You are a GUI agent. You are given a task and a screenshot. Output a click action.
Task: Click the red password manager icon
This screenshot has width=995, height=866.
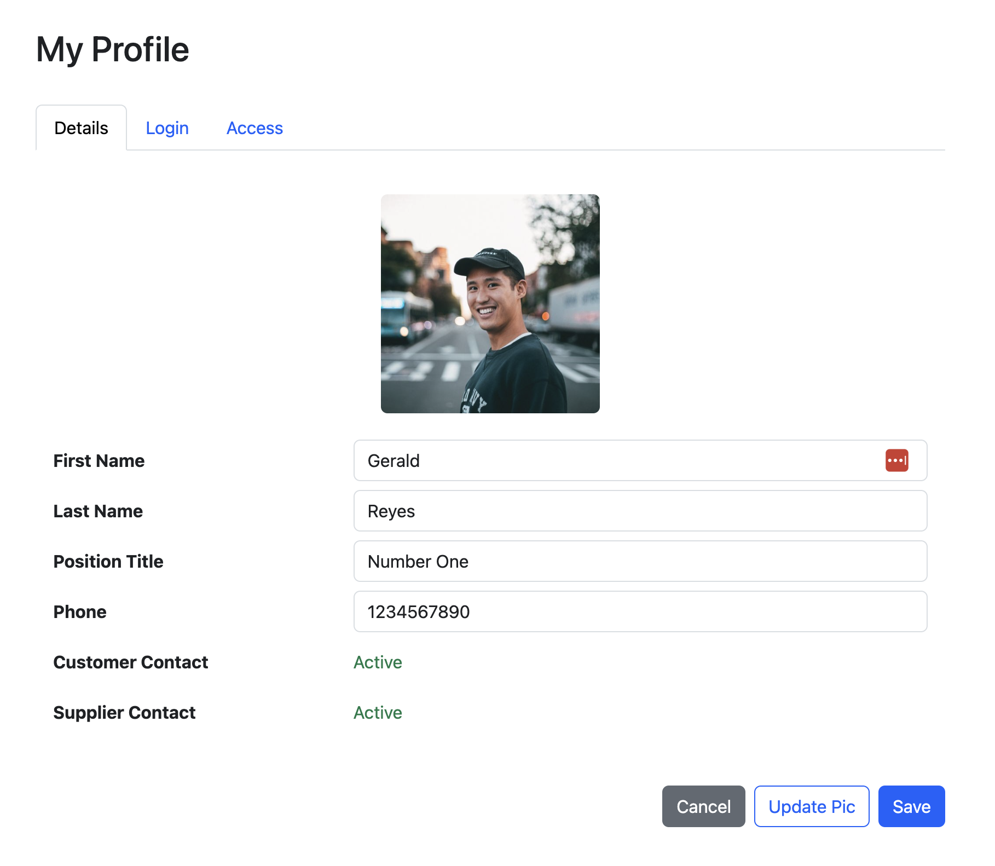pos(896,460)
